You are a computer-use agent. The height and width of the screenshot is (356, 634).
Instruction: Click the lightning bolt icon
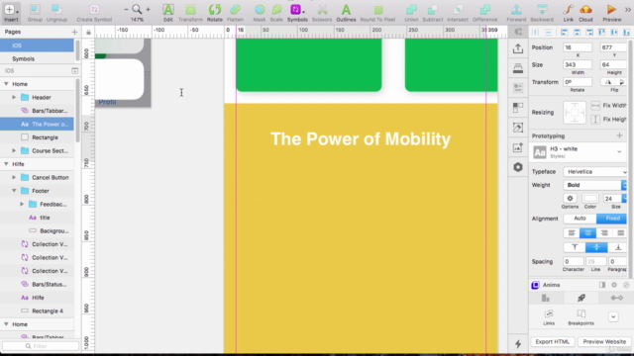tap(518, 344)
